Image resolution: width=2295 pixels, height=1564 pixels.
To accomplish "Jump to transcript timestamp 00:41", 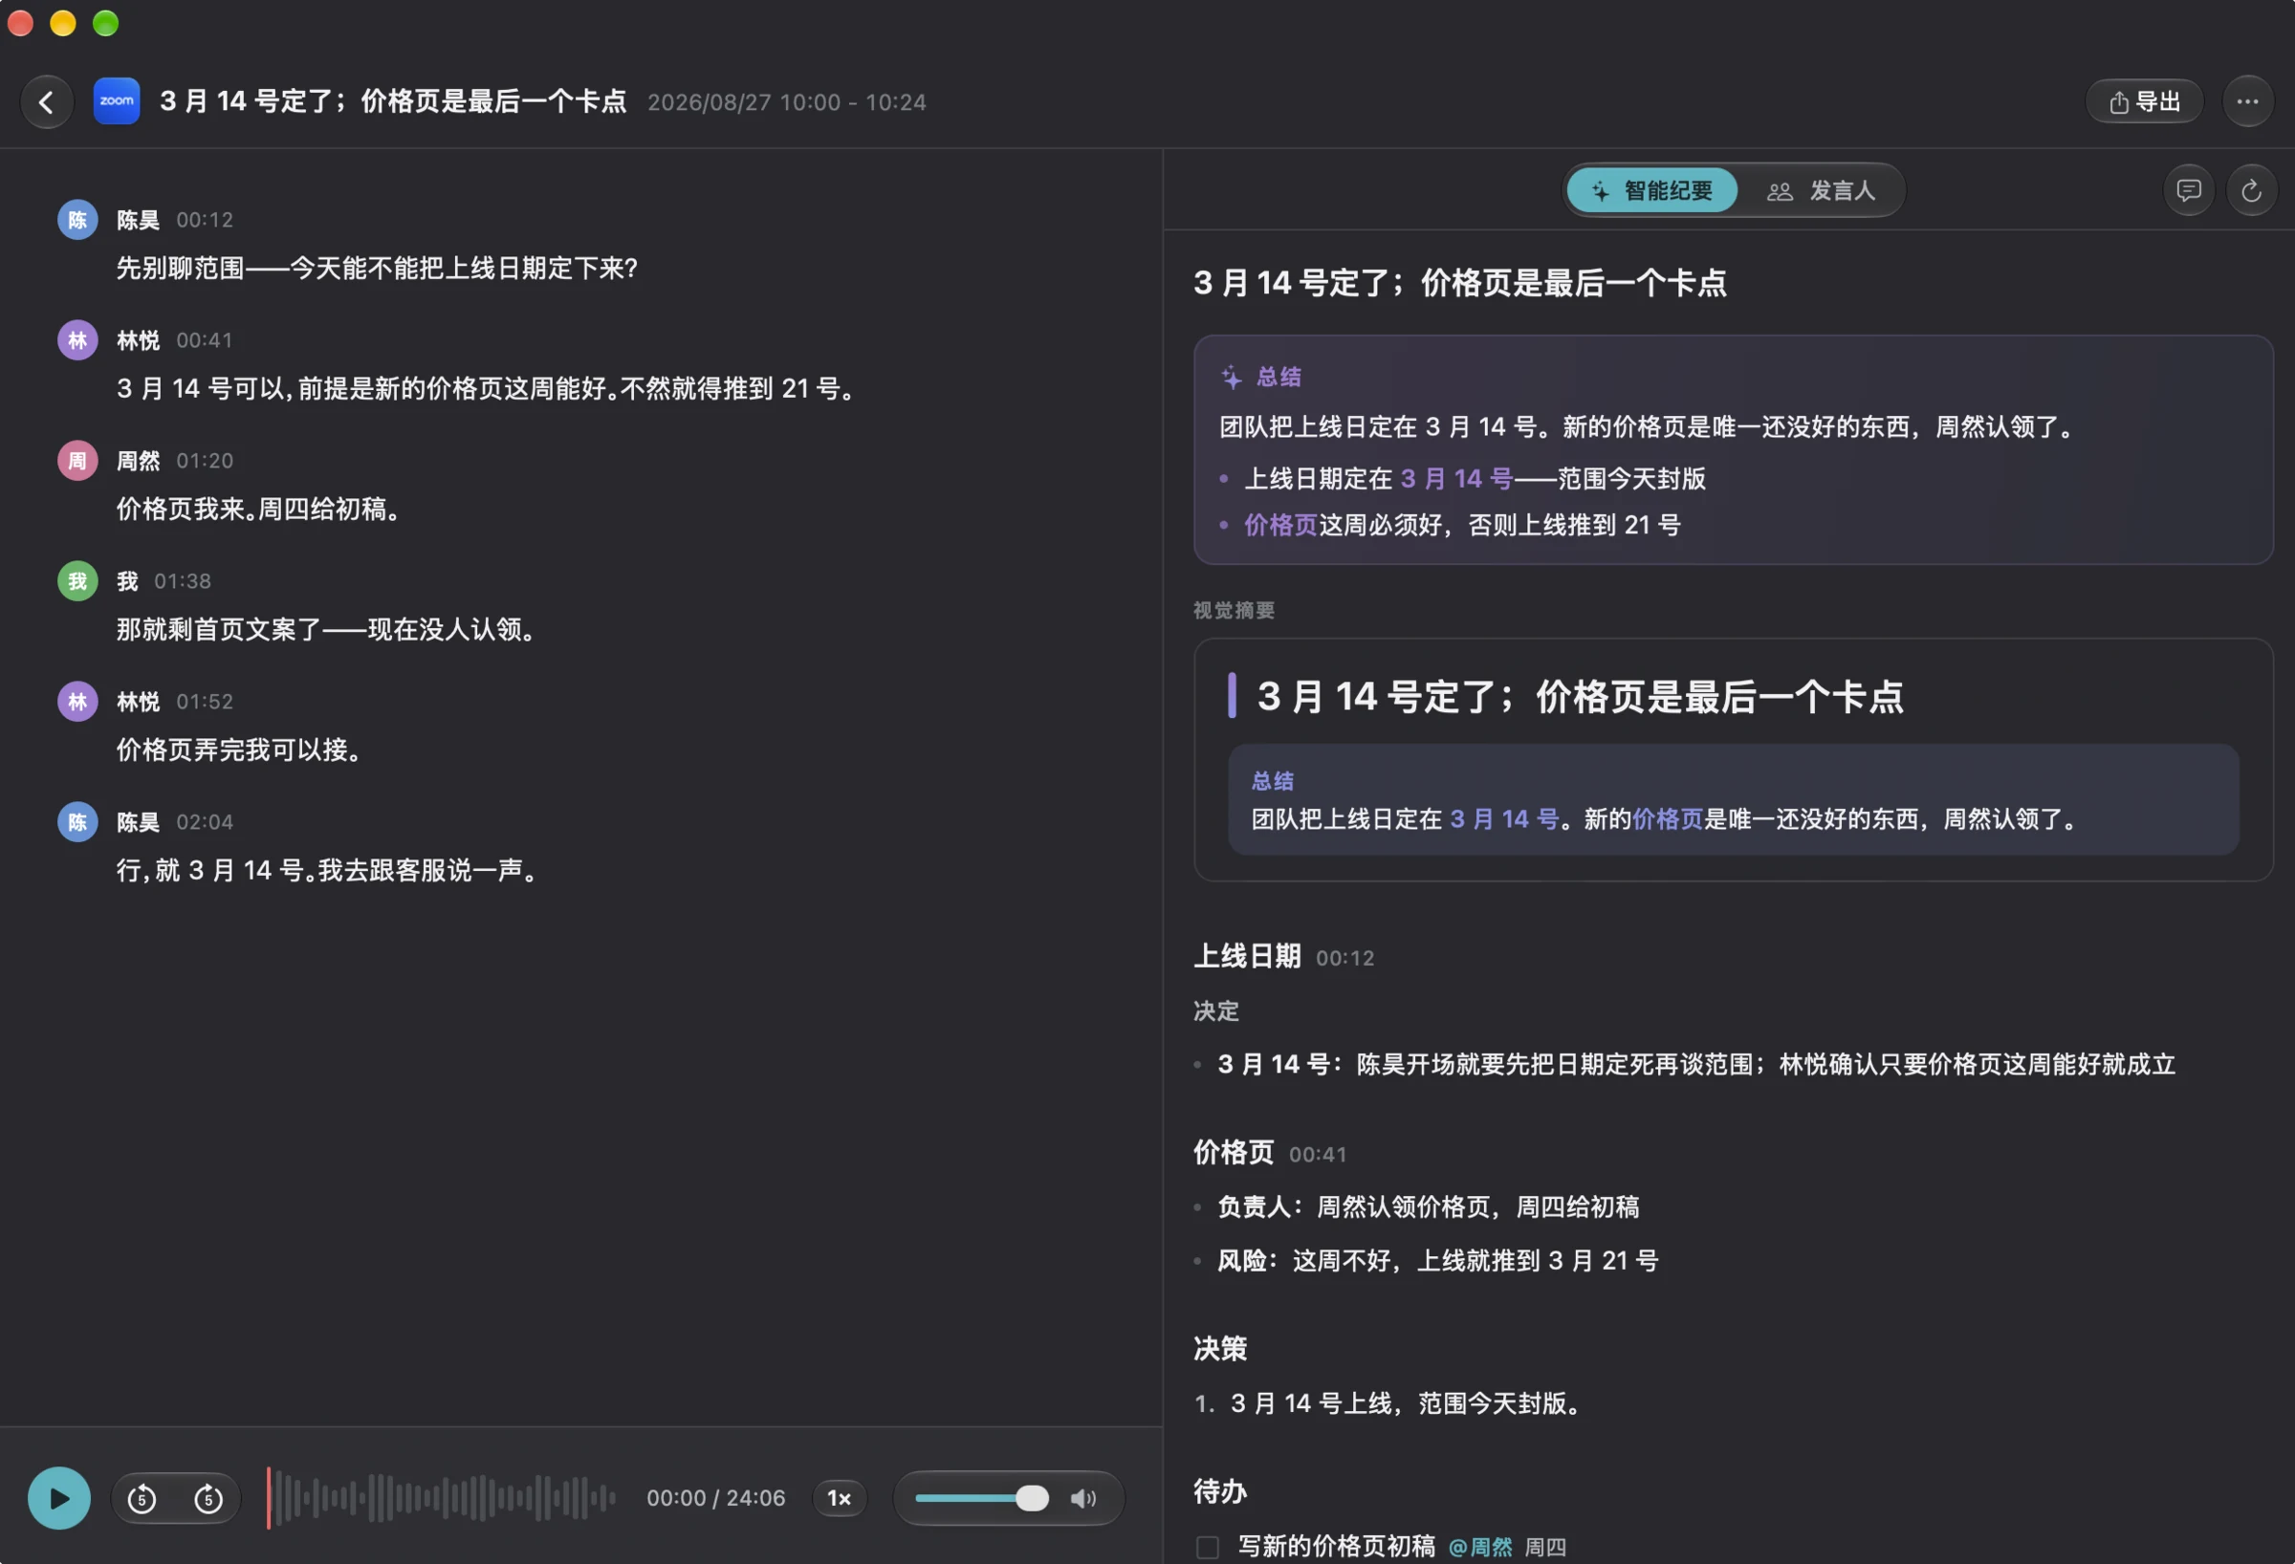I will (x=205, y=340).
